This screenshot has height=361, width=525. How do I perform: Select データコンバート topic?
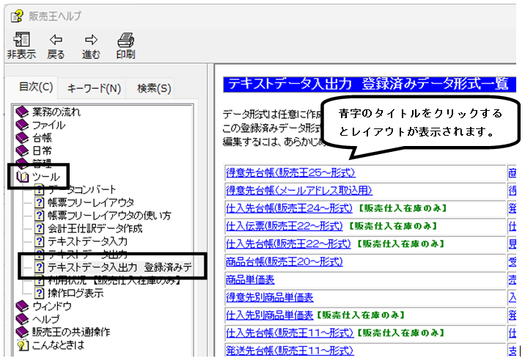point(81,189)
